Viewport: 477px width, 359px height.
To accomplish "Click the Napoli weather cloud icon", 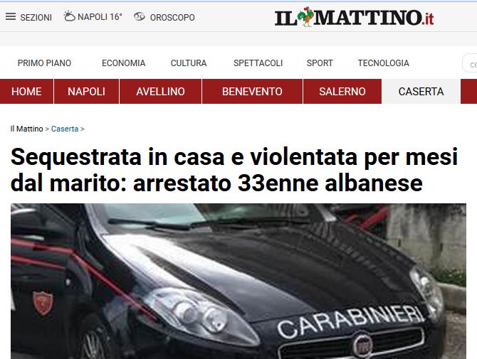I will pos(69,16).
